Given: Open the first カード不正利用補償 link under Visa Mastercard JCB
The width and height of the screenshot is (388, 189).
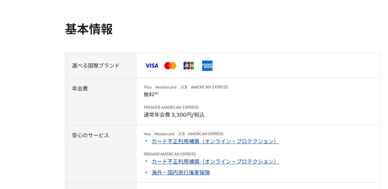Looking at the screenshot, I should click(x=215, y=141).
